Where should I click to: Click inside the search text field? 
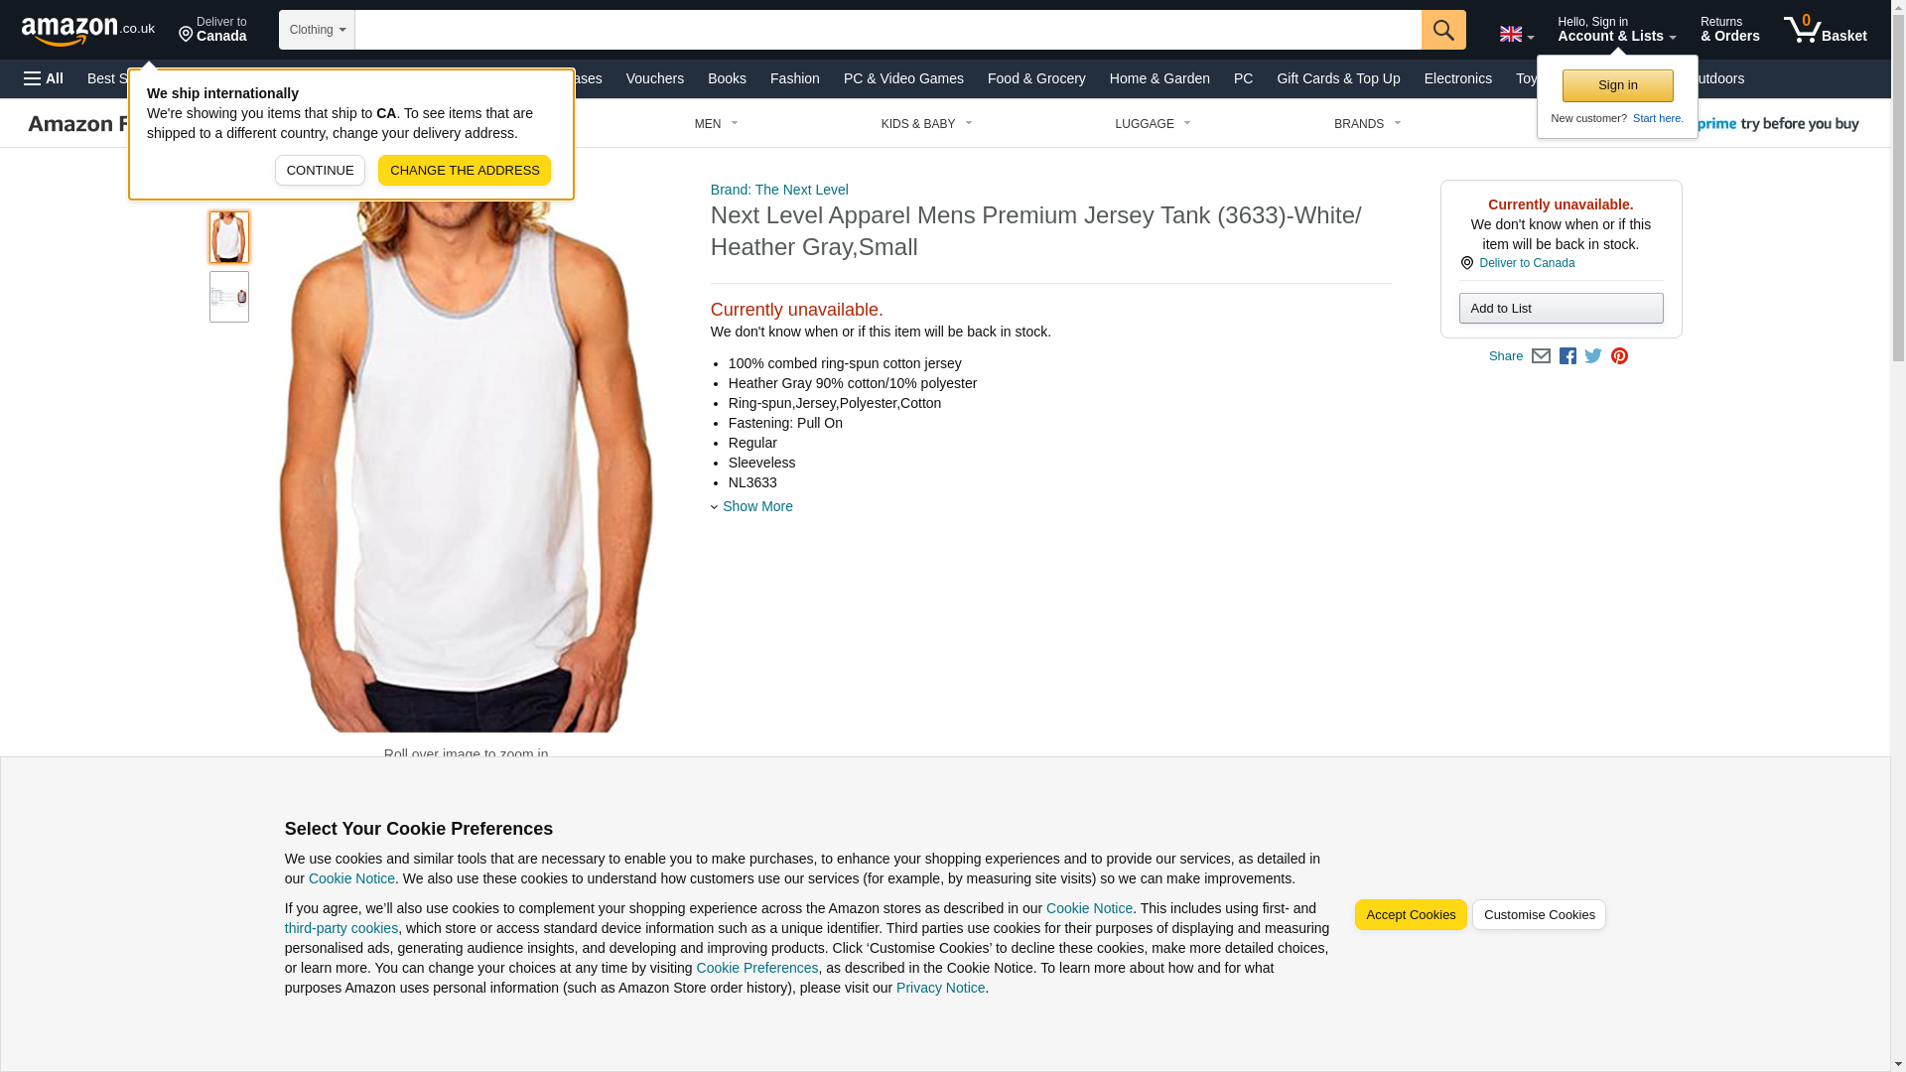(887, 30)
